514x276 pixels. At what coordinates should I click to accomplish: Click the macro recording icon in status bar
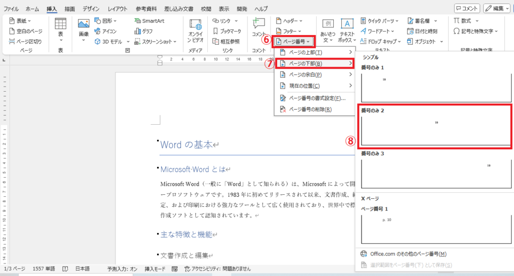pyautogui.click(x=175, y=269)
